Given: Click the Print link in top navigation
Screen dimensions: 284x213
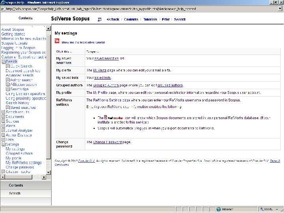Looking at the screenshot, I should tap(166, 19).
